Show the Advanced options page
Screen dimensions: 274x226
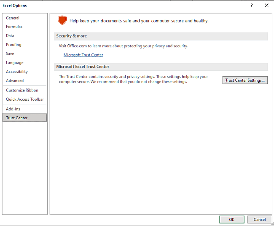point(15,81)
